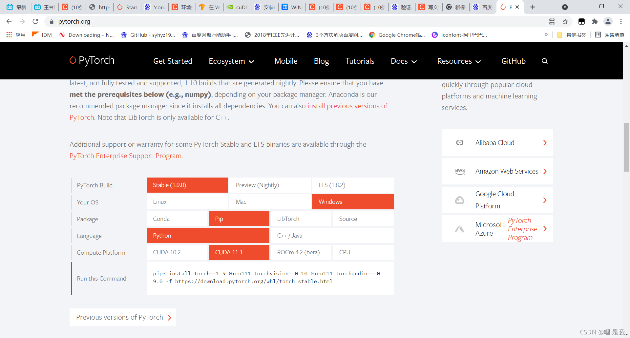Select CPU compute platform
The height and width of the screenshot is (338, 630).
pos(363,252)
